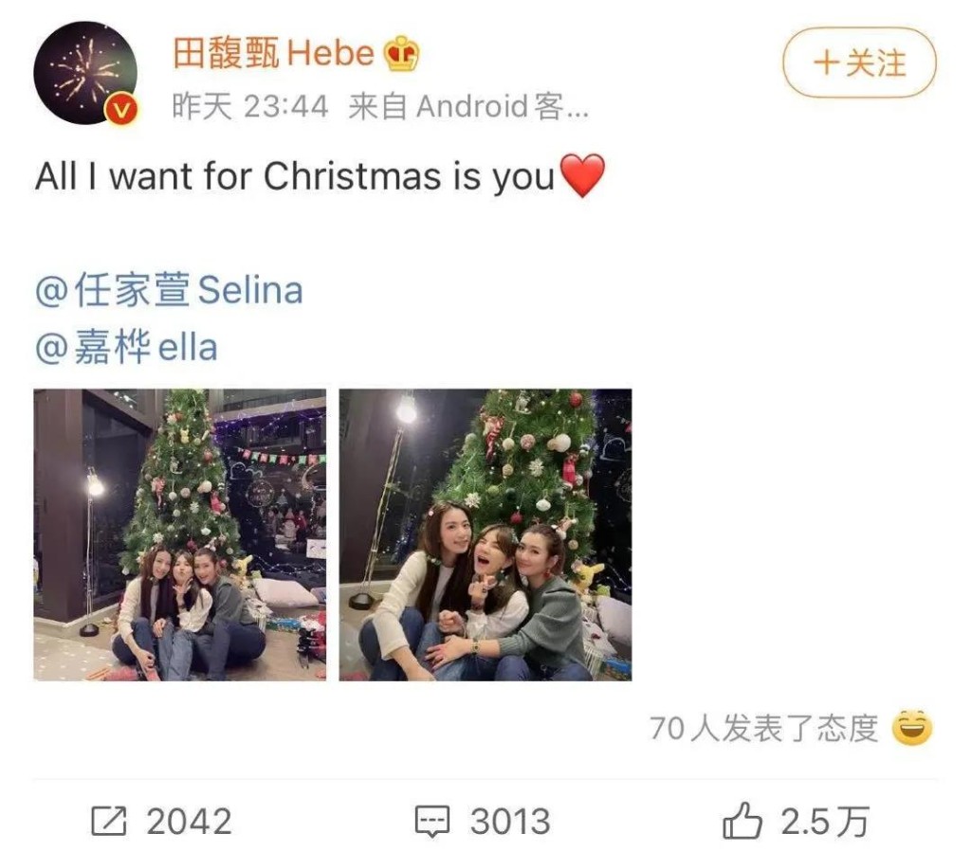Tap the 昨天 23:44 timestamp
The height and width of the screenshot is (851, 971).
(x=249, y=106)
